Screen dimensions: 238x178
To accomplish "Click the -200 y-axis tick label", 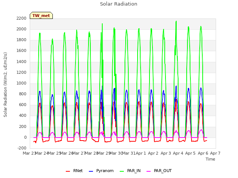I will point(22,148).
